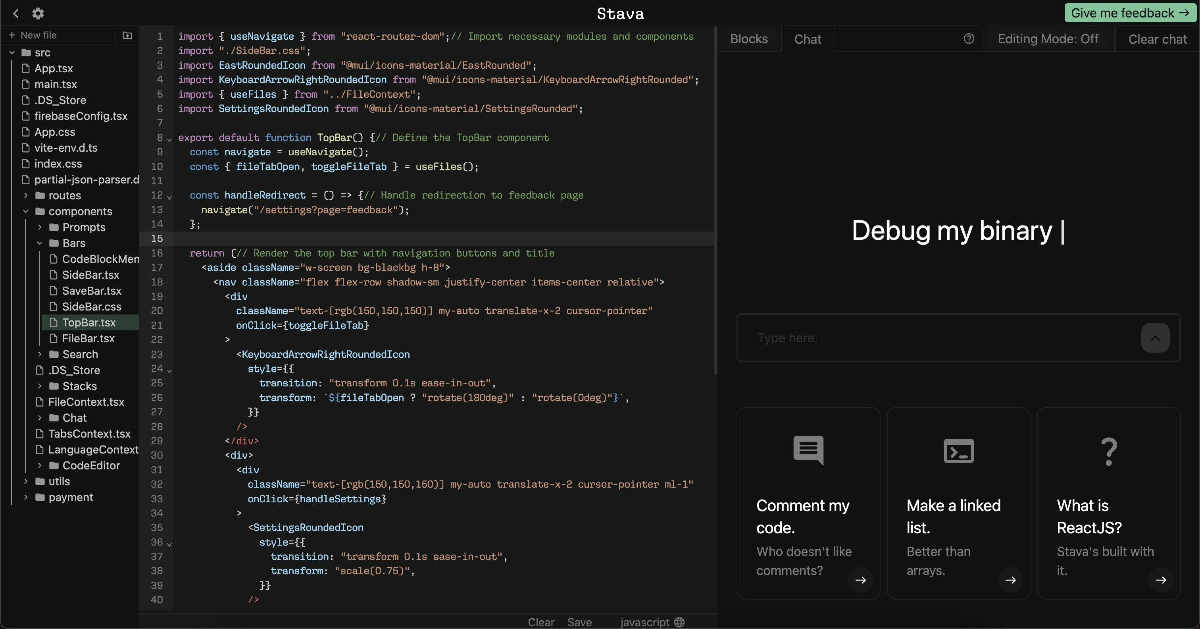Fold code at line 8 arrow
The image size is (1200, 629).
point(169,139)
